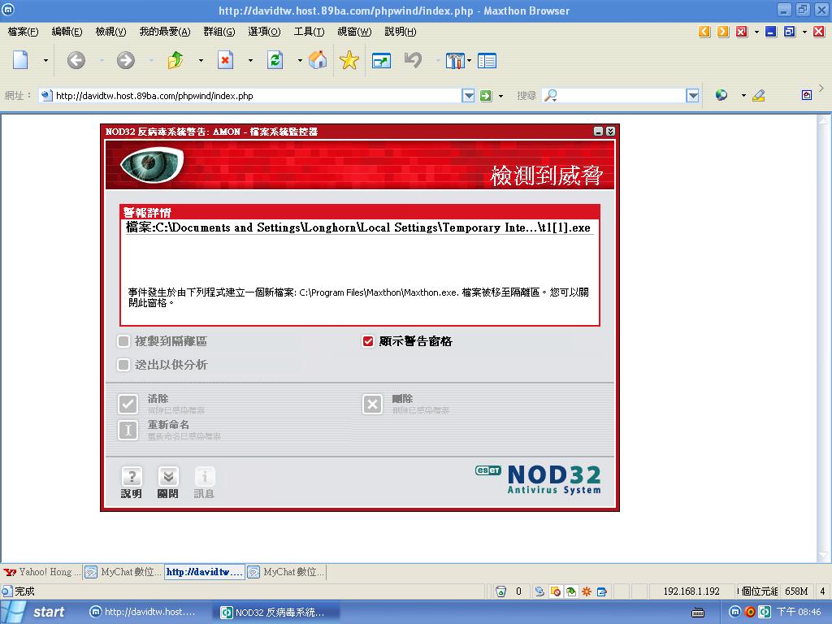Open the Refresh dropdown arrow
Viewport: 832px width, 624px height.
(300, 60)
